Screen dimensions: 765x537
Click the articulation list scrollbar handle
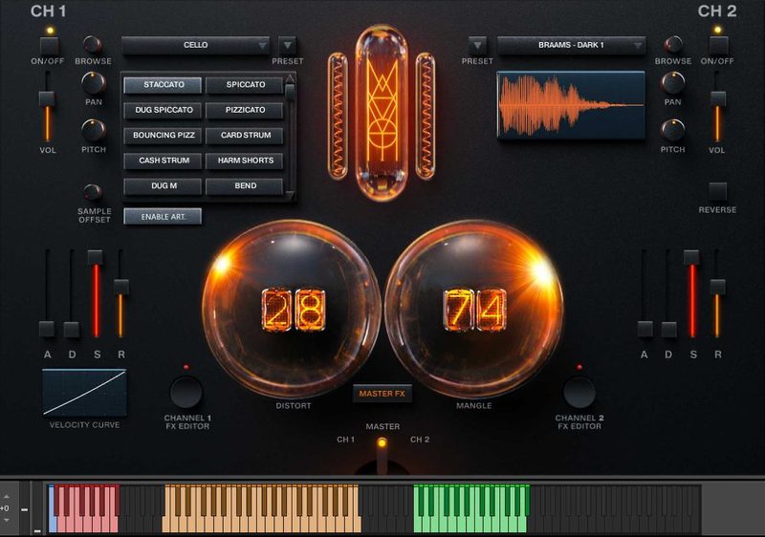point(290,92)
